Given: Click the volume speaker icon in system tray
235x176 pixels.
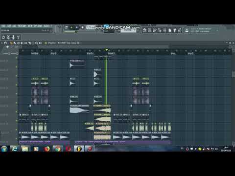Looking at the screenshot, I should click(x=216, y=149).
